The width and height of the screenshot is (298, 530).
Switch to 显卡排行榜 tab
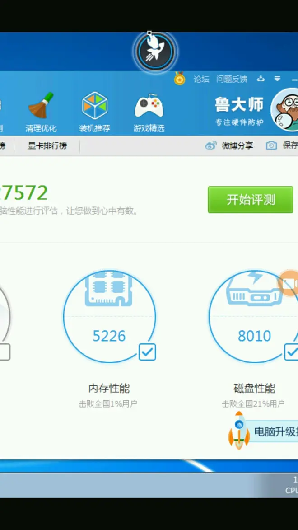(47, 145)
